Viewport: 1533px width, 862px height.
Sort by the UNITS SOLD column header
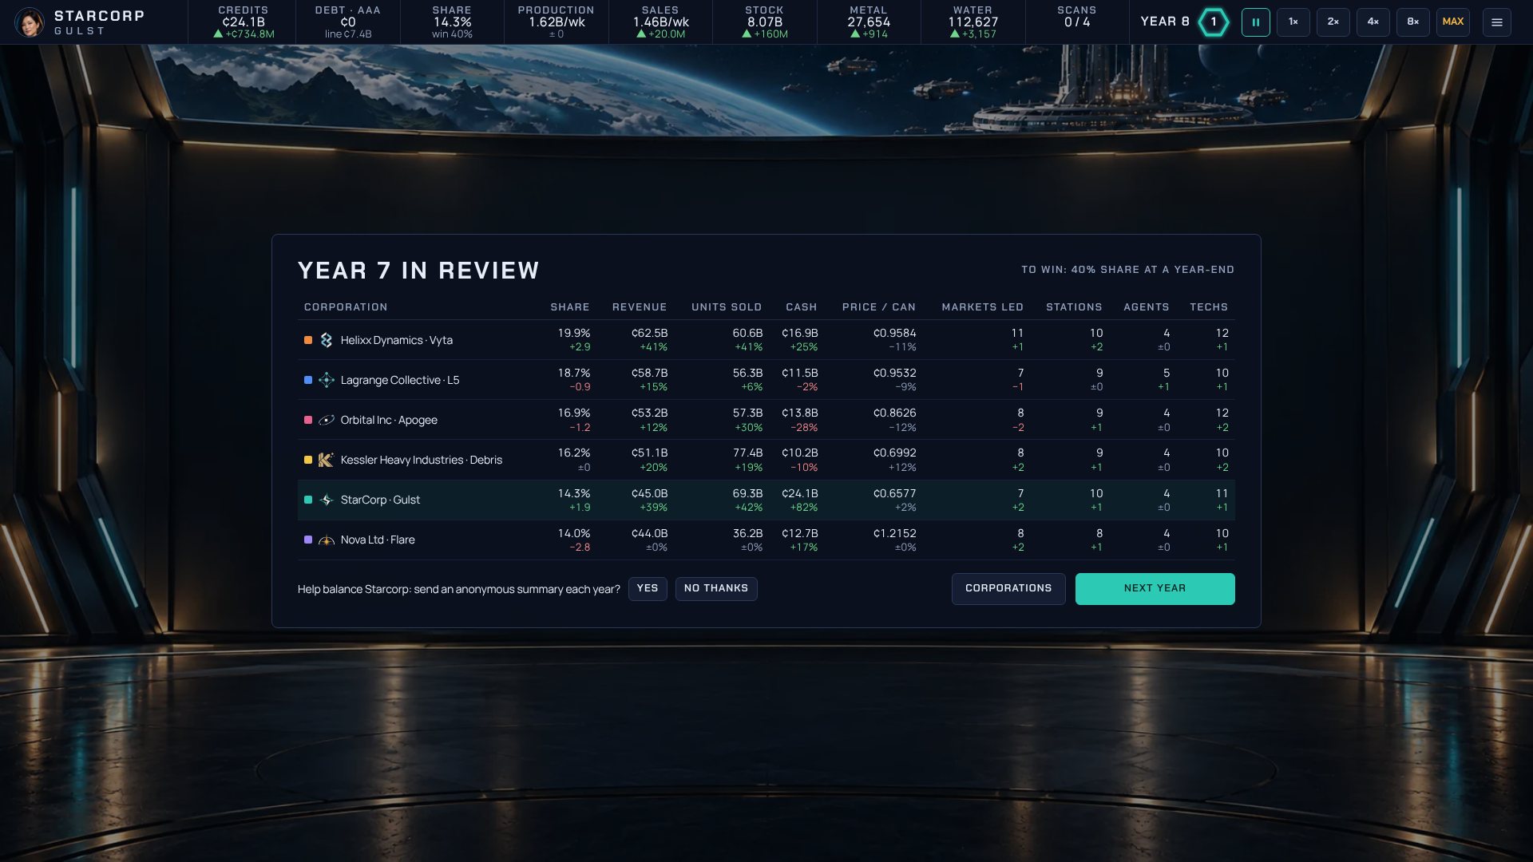[727, 307]
